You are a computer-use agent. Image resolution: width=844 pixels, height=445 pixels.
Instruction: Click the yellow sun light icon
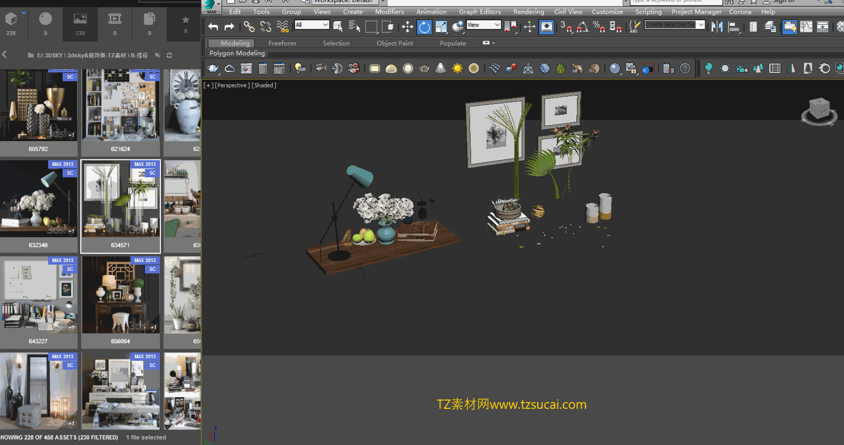pos(457,68)
